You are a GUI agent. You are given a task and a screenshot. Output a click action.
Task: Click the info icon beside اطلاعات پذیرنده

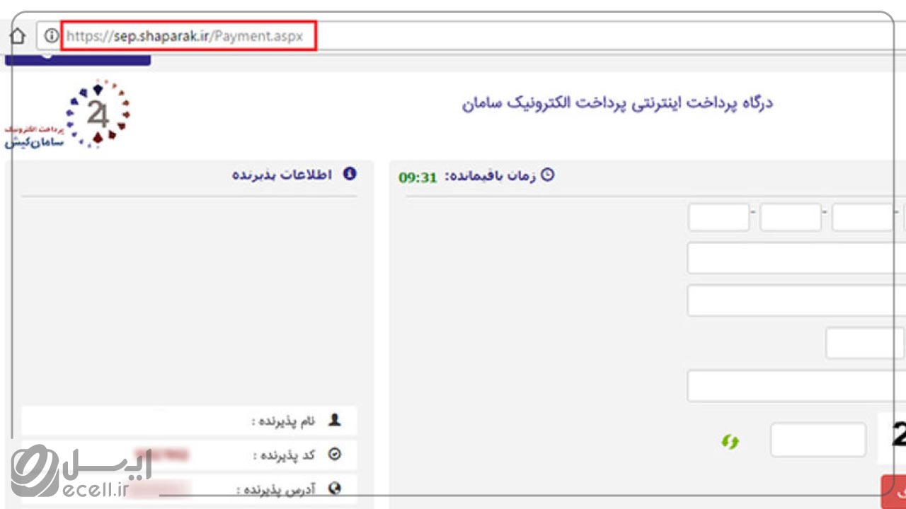(x=350, y=174)
